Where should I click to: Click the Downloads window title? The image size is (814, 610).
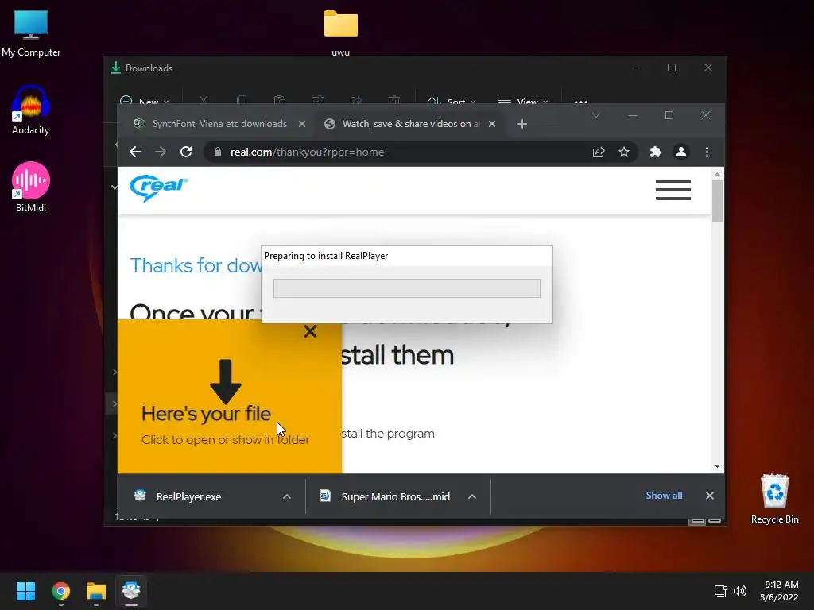coord(149,68)
